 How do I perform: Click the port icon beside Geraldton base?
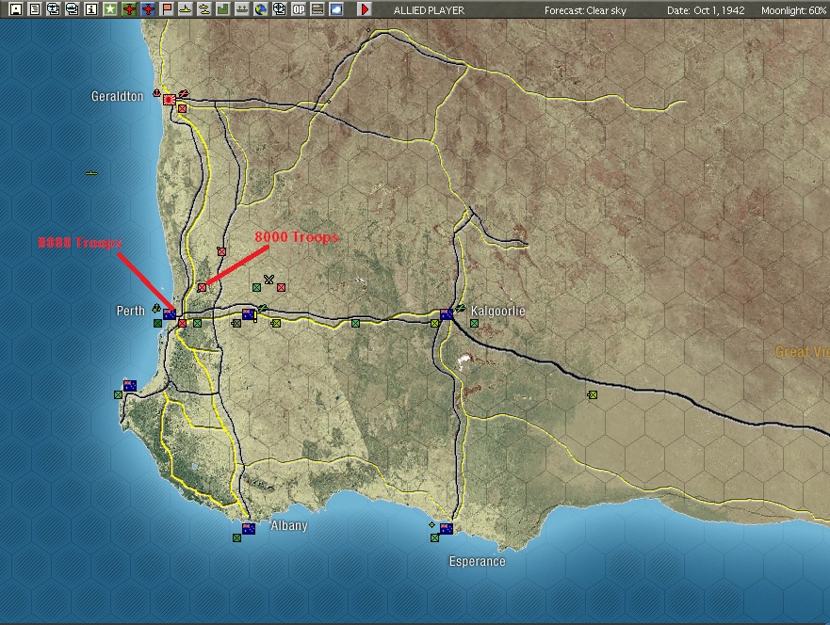coord(156,93)
